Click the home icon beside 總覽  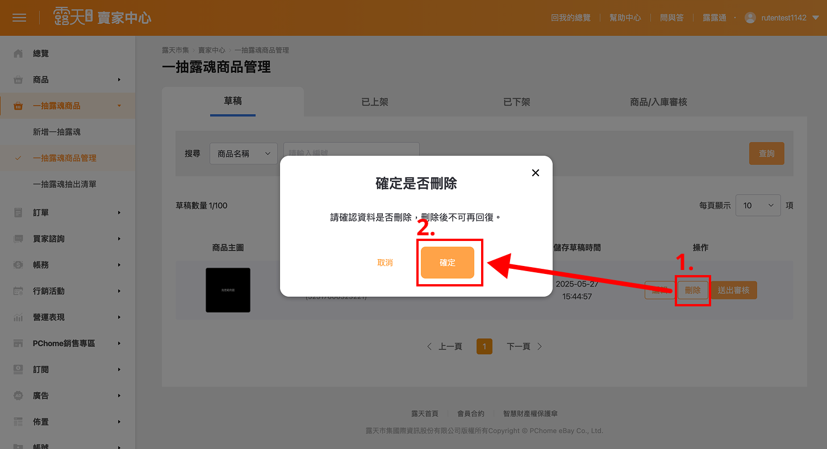(x=18, y=53)
